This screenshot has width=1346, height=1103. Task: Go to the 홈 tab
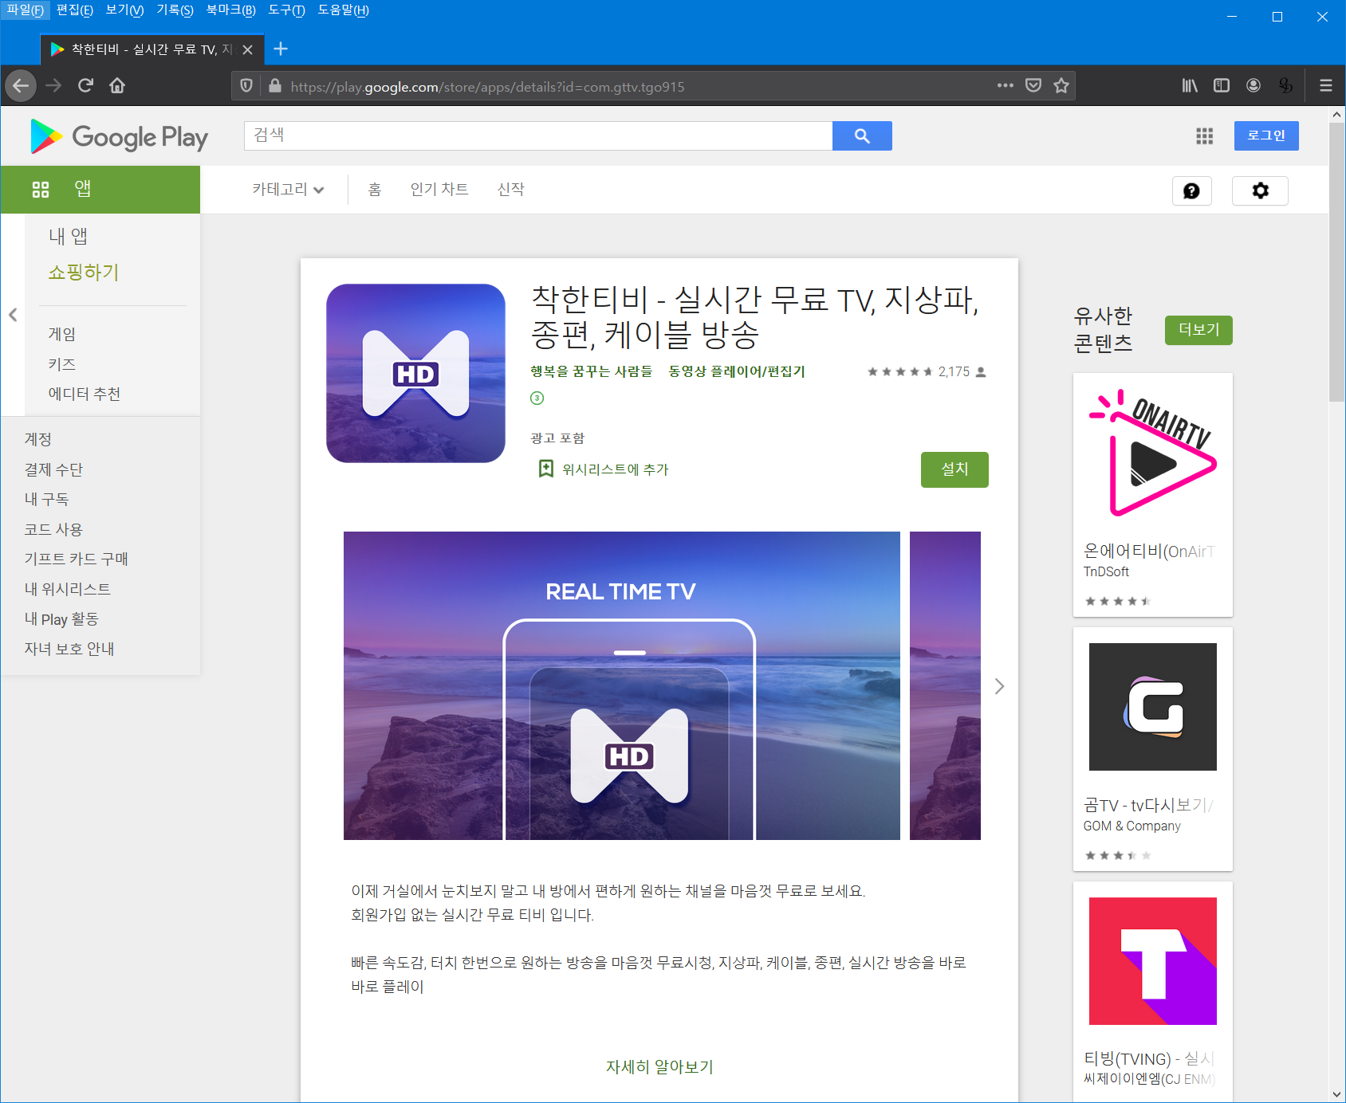point(375,189)
